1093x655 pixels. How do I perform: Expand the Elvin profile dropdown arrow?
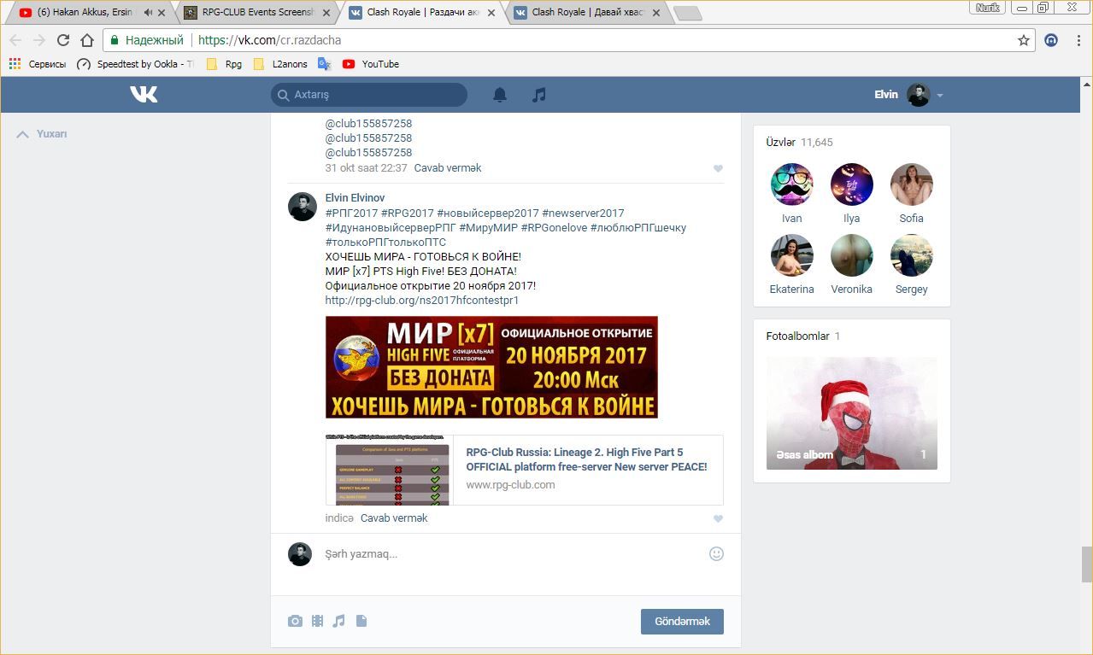(939, 96)
